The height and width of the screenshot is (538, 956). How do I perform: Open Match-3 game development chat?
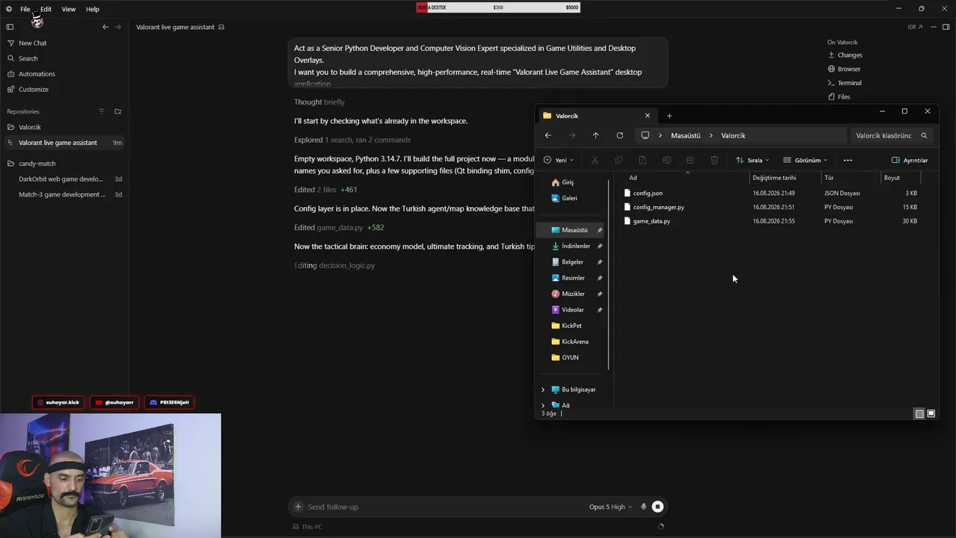pos(63,194)
